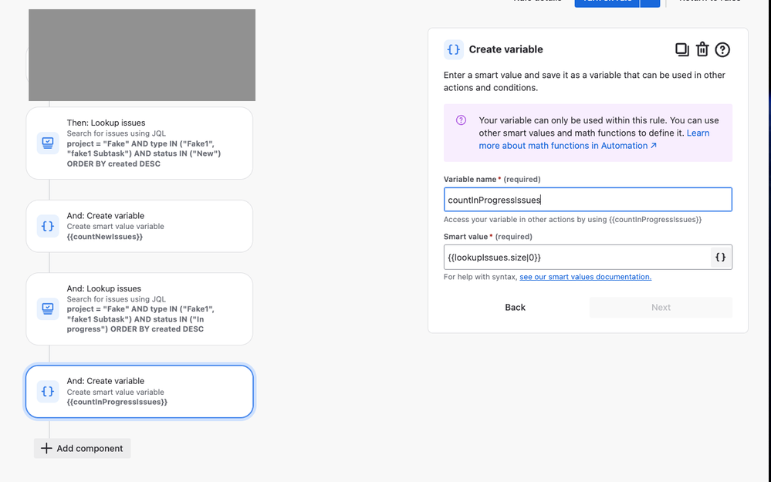This screenshot has width=771, height=482.
Task: Click the Next button
Action: click(661, 307)
